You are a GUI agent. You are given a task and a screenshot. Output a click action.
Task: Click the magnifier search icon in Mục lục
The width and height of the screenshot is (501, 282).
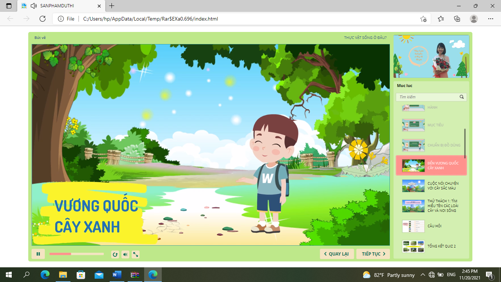(462, 97)
